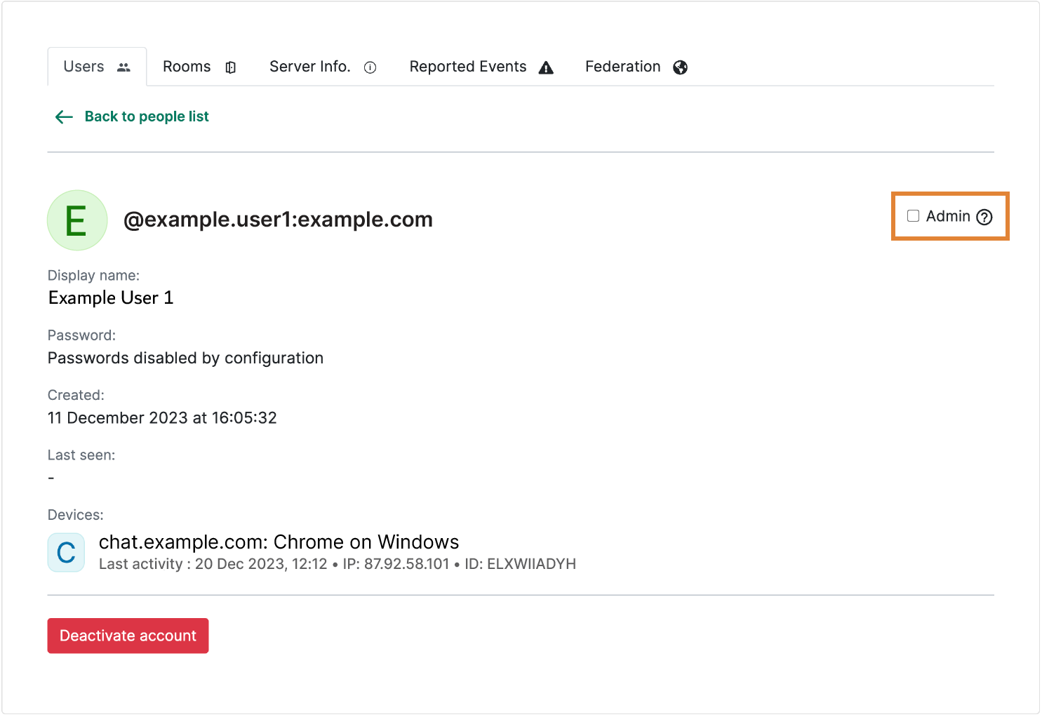
Task: Click the door icon next to Rooms
Action: pos(230,67)
